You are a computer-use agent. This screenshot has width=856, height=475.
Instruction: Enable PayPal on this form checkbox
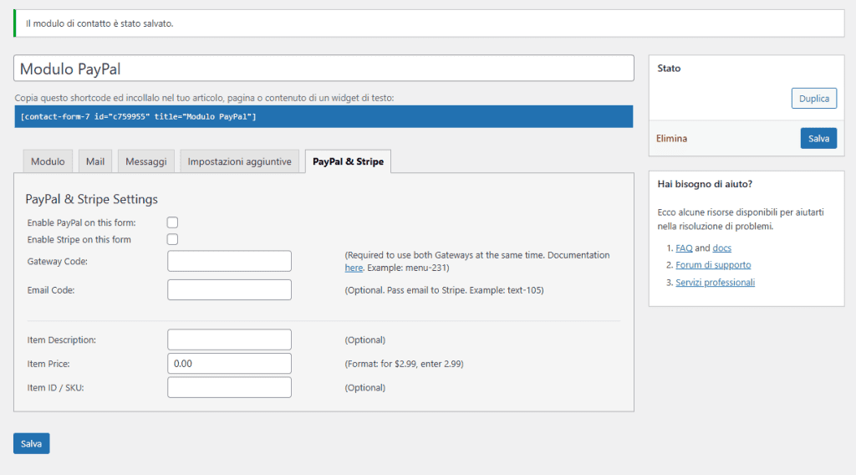172,222
